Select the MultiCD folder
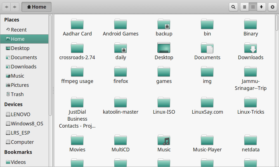Viewport: 279px width, 167px height. click(x=120, y=144)
